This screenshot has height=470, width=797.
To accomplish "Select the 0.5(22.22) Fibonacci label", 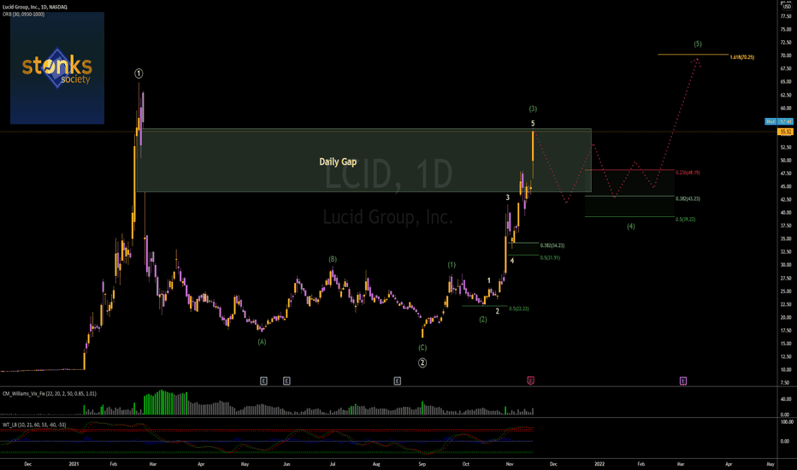I will tap(519, 308).
